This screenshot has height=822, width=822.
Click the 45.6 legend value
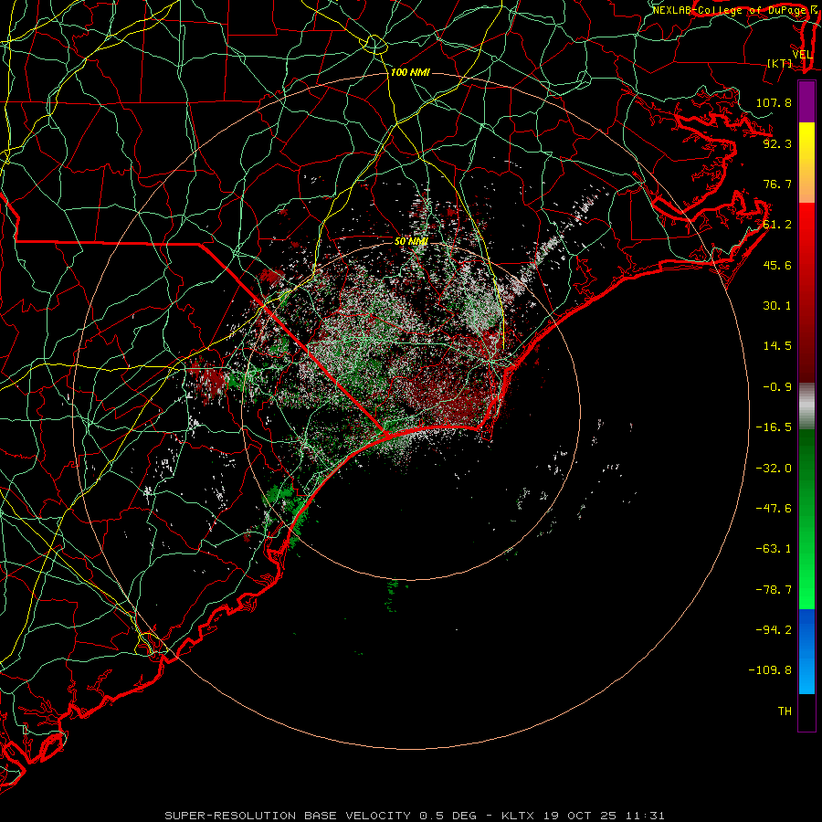(777, 265)
